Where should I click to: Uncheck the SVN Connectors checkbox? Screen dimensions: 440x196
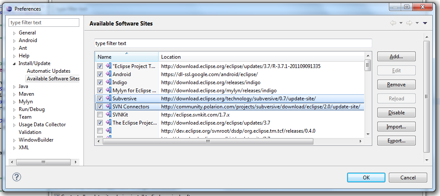100,107
